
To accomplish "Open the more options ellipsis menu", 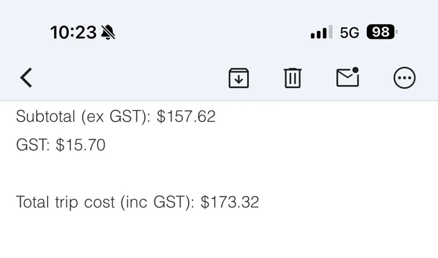I will pos(405,78).
